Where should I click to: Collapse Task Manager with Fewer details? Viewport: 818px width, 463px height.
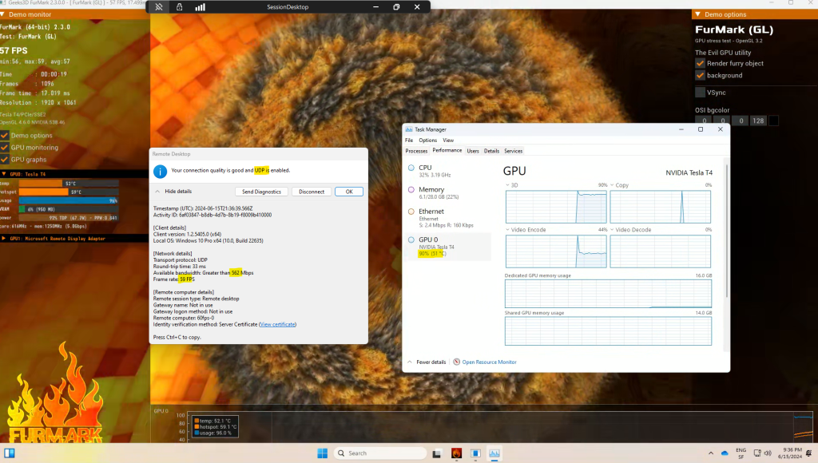427,362
